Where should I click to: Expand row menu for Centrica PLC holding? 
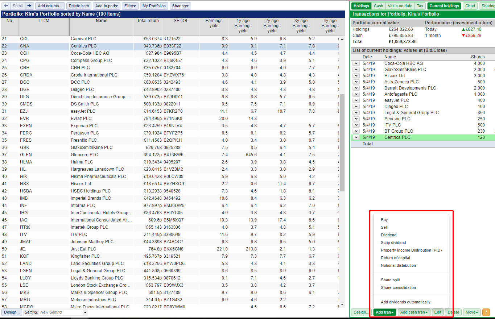pos(356,137)
